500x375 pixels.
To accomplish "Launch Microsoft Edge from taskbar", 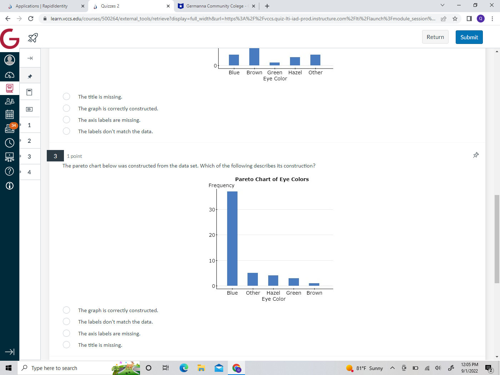I will click(x=184, y=368).
